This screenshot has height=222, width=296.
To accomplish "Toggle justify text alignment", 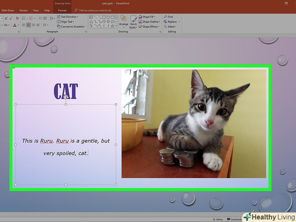I will click(x=38, y=25).
